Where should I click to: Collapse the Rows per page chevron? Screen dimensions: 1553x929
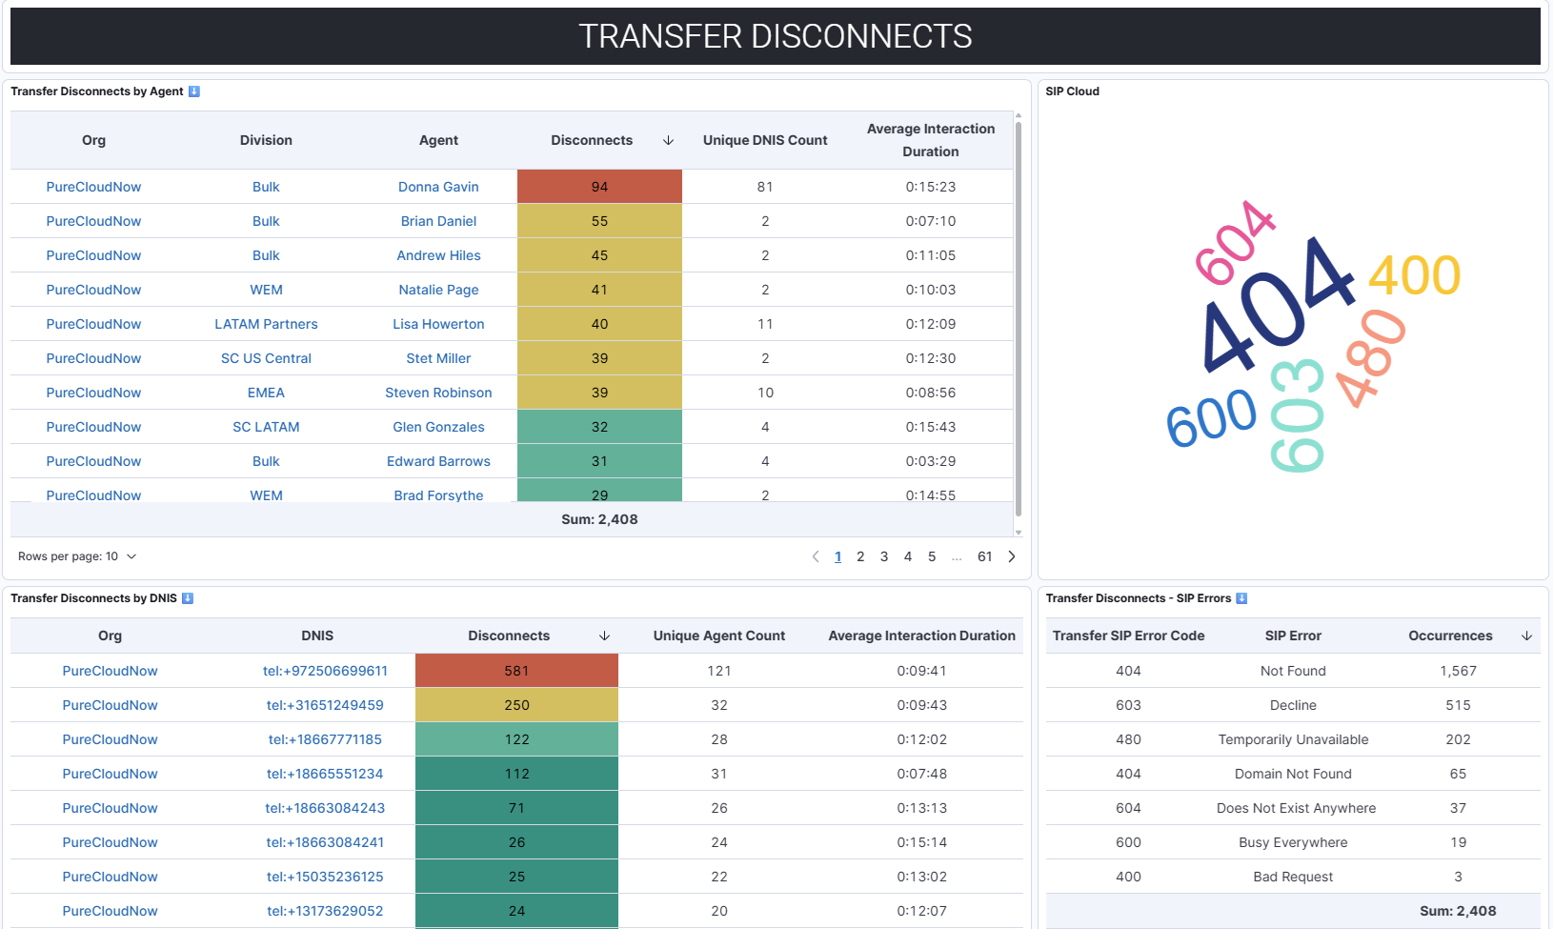point(131,555)
